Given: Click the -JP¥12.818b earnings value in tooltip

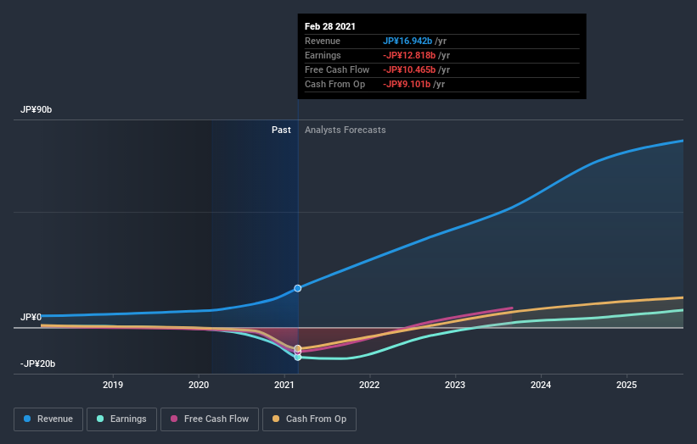Looking at the screenshot, I should click(409, 55).
